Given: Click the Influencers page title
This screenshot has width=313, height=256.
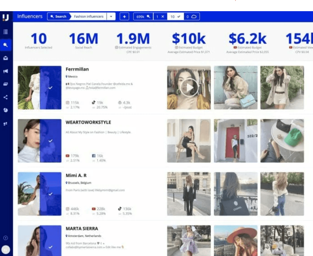Looking at the screenshot, I should tap(30, 16).
